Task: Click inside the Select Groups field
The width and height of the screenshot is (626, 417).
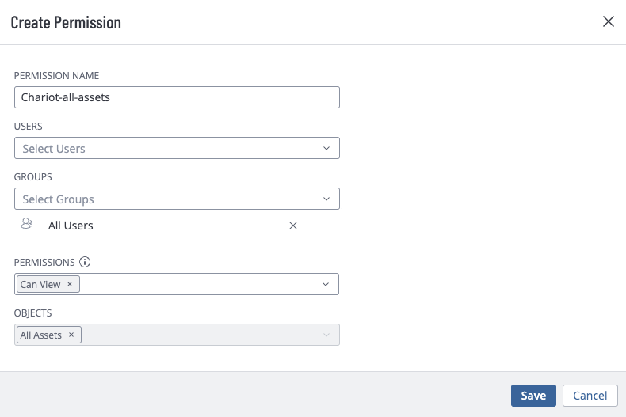Action: click(x=177, y=199)
